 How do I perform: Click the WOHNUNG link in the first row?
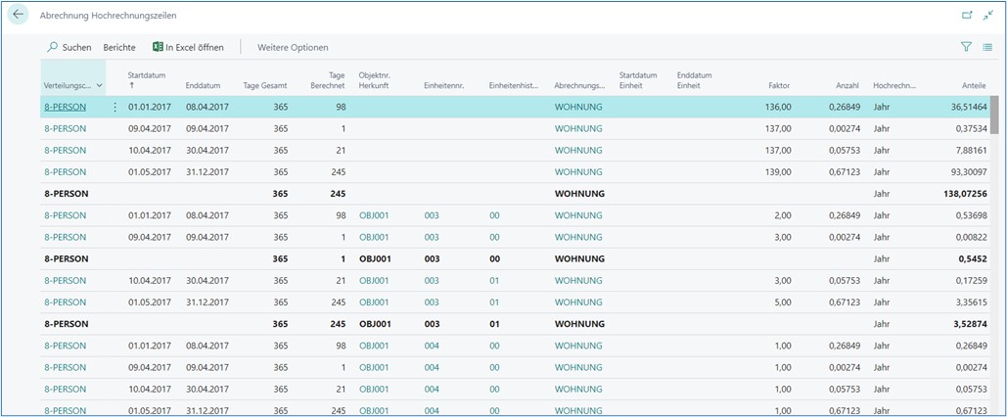point(577,107)
